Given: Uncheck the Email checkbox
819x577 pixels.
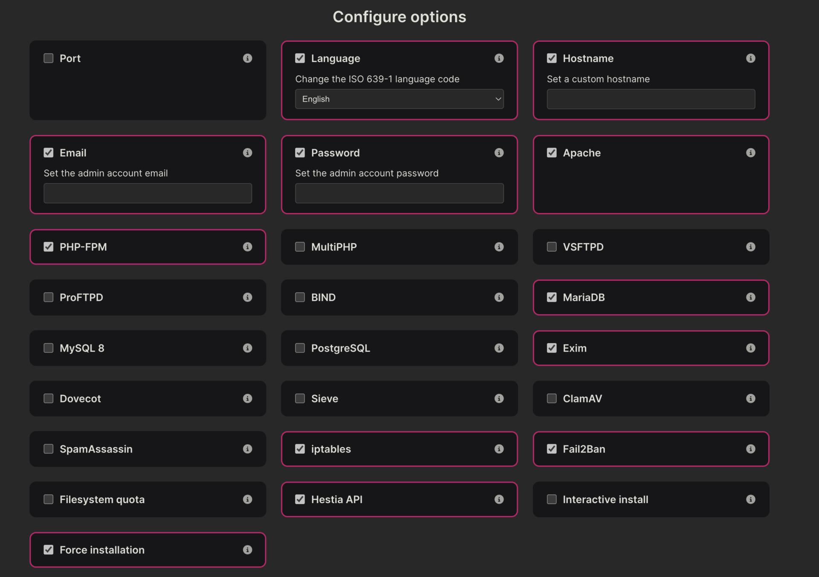Looking at the screenshot, I should 49,152.
